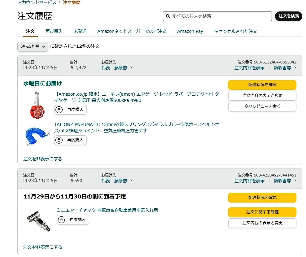Click the 水曜日にお届け delivery status text

43,84
